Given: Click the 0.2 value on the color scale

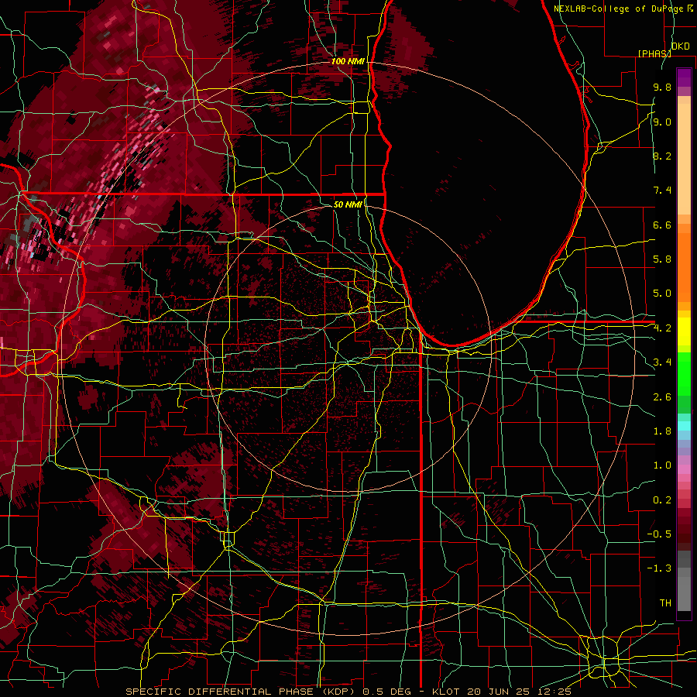Looking at the screenshot, I should pyautogui.click(x=662, y=500).
